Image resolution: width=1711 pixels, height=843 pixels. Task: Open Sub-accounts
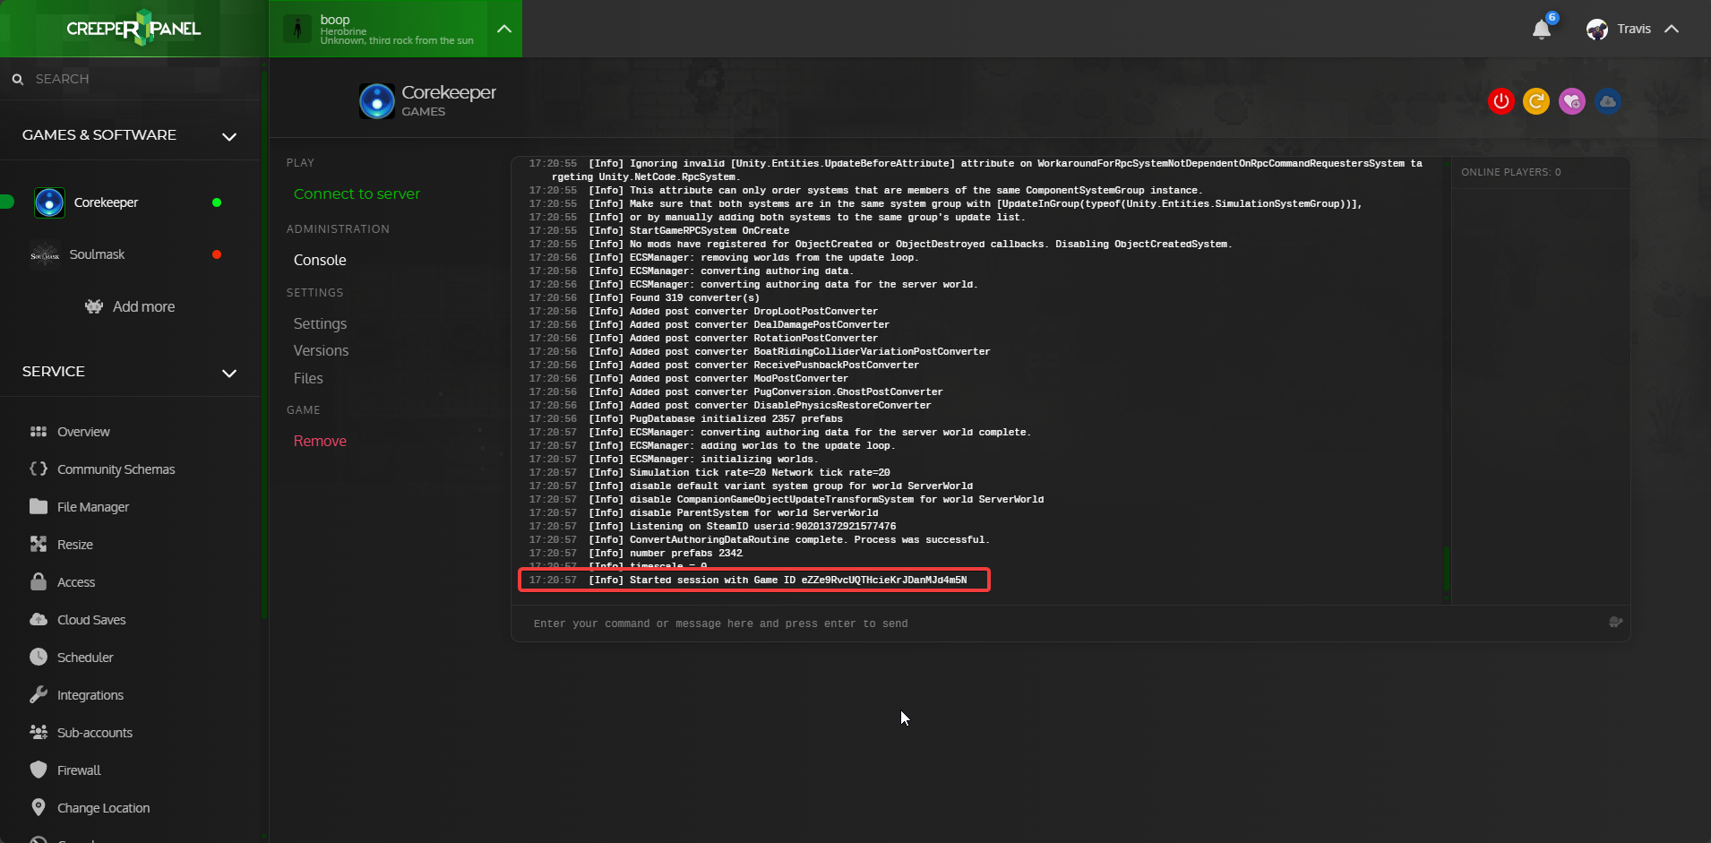tap(94, 733)
